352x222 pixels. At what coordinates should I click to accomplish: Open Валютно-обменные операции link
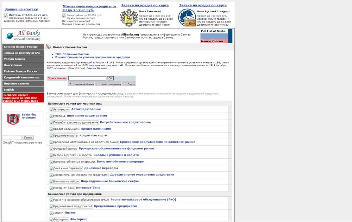coord(120,161)
